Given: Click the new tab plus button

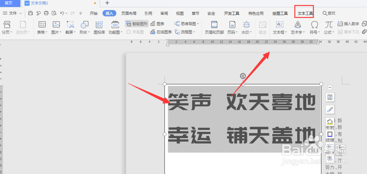Looking at the screenshot, I should click(x=107, y=3).
